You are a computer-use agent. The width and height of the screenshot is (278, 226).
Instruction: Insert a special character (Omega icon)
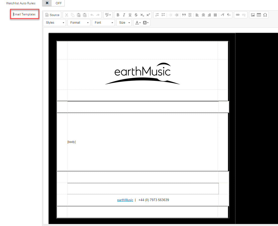(265, 15)
